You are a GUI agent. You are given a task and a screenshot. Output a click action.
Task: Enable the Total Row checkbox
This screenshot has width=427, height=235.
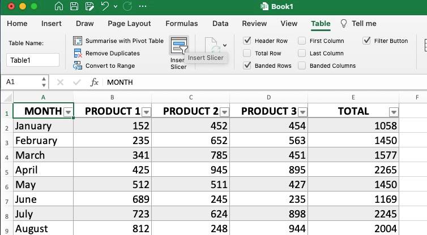pos(247,53)
